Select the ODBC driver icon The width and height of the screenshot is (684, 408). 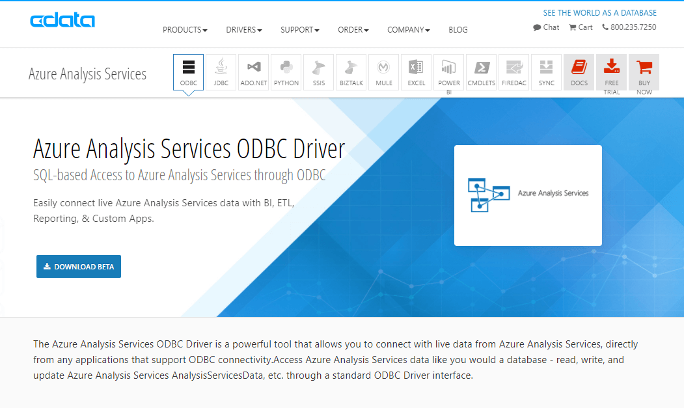(x=189, y=72)
